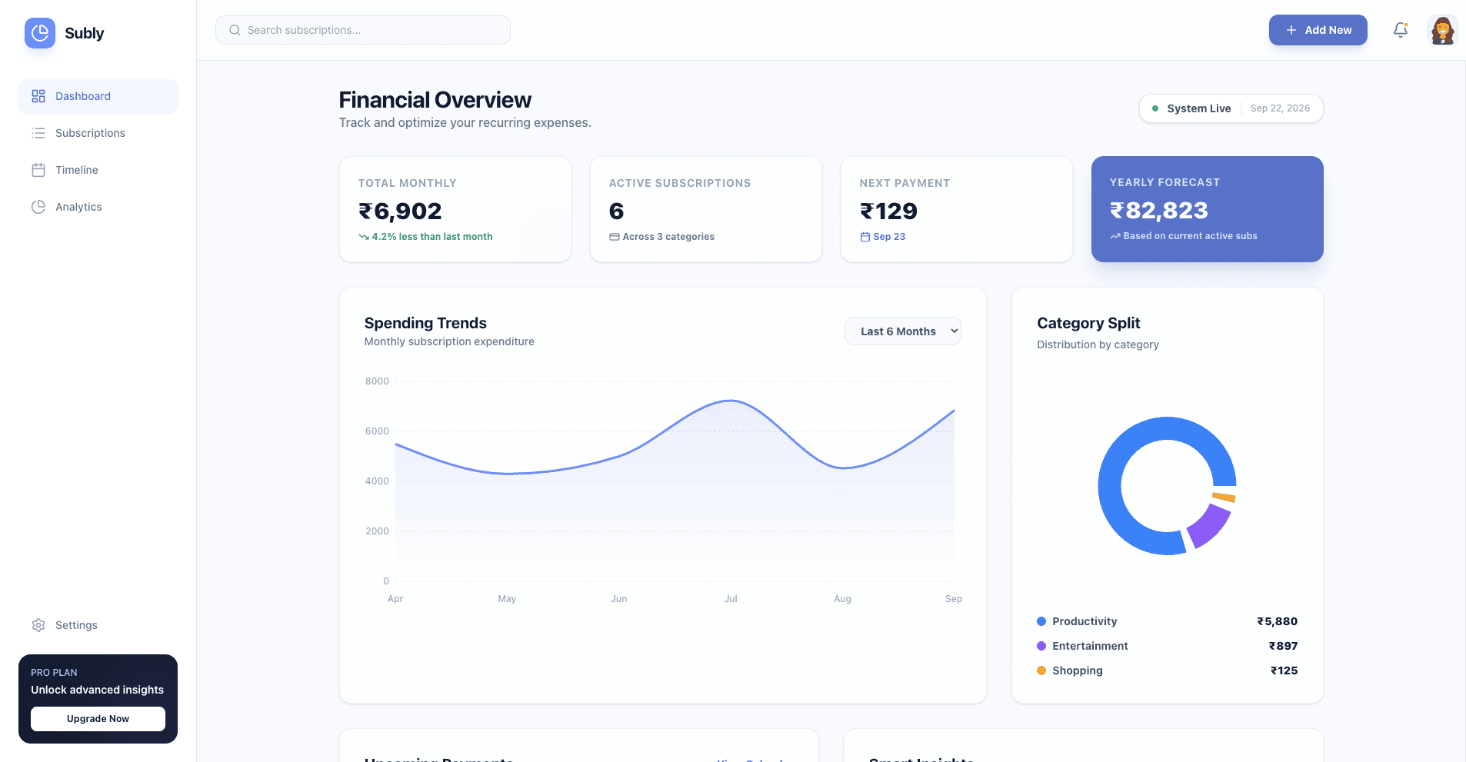This screenshot has height=762, width=1466.
Task: Click the upward trend icon in Yearly Forecast
Action: [1115, 236]
